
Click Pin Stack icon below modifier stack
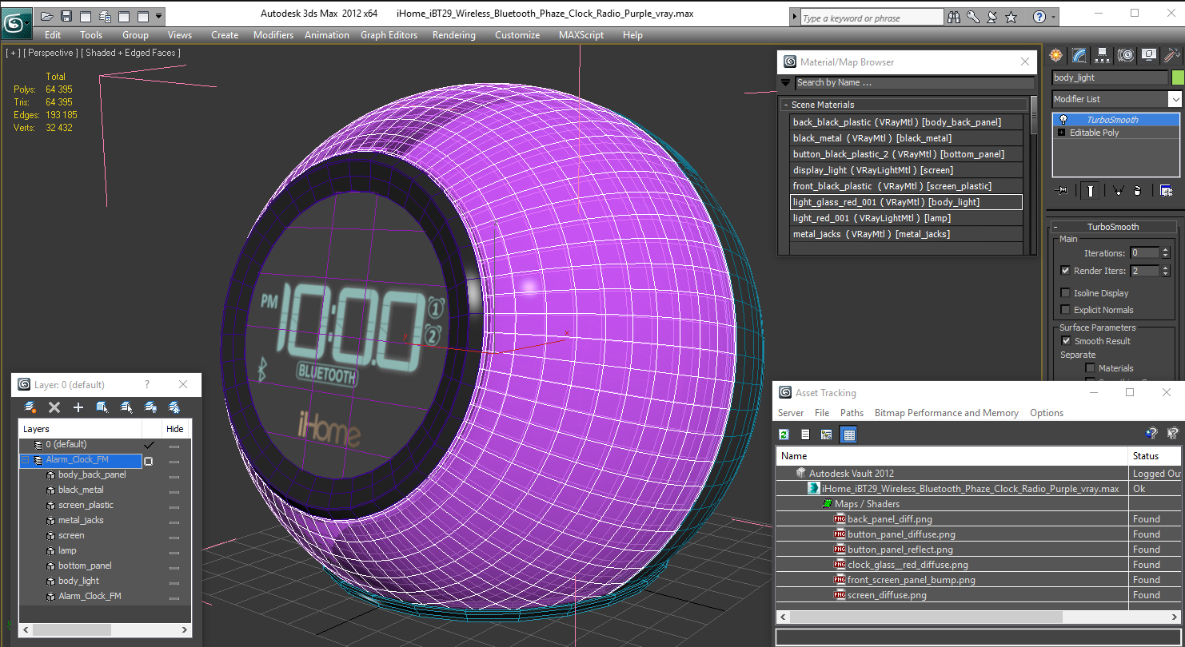point(1062,190)
